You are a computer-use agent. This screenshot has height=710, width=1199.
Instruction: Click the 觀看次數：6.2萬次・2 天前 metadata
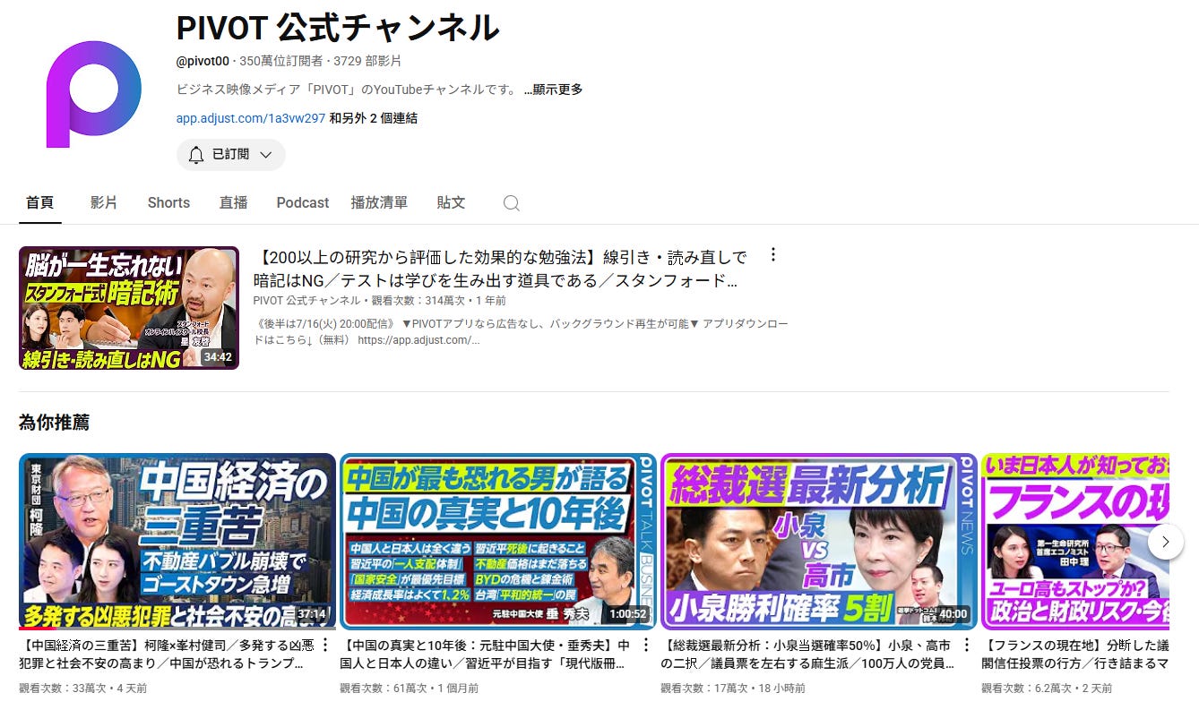(x=1047, y=689)
